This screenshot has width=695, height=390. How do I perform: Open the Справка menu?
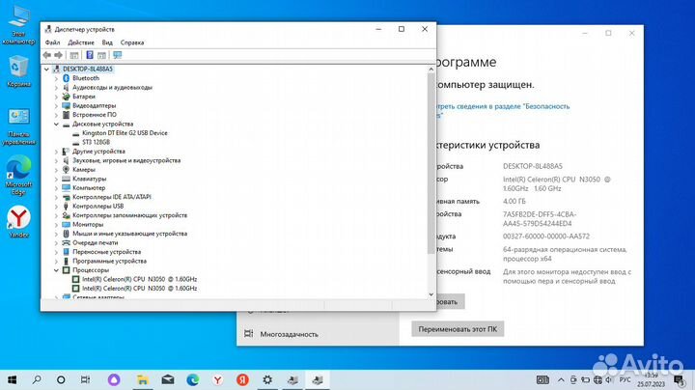(x=132, y=42)
